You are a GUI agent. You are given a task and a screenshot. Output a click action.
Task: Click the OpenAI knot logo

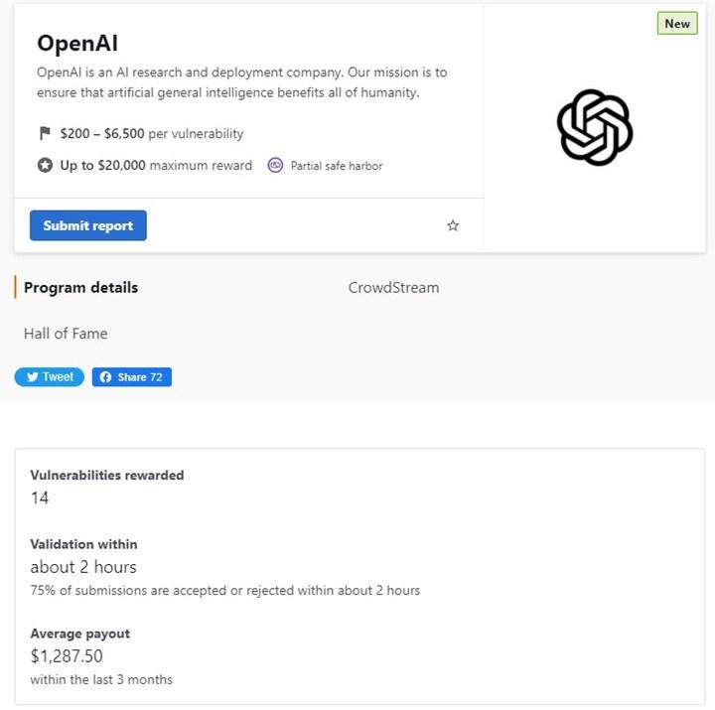coord(595,127)
